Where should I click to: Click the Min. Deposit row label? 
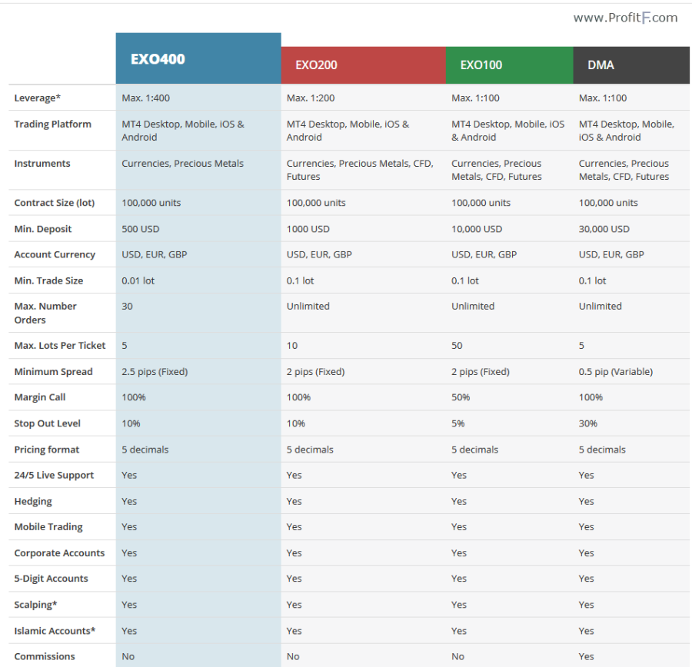[x=43, y=229]
